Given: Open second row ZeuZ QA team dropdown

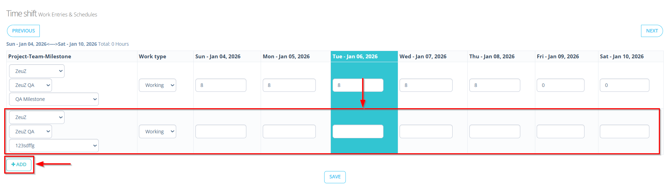Looking at the screenshot, I should pos(30,132).
